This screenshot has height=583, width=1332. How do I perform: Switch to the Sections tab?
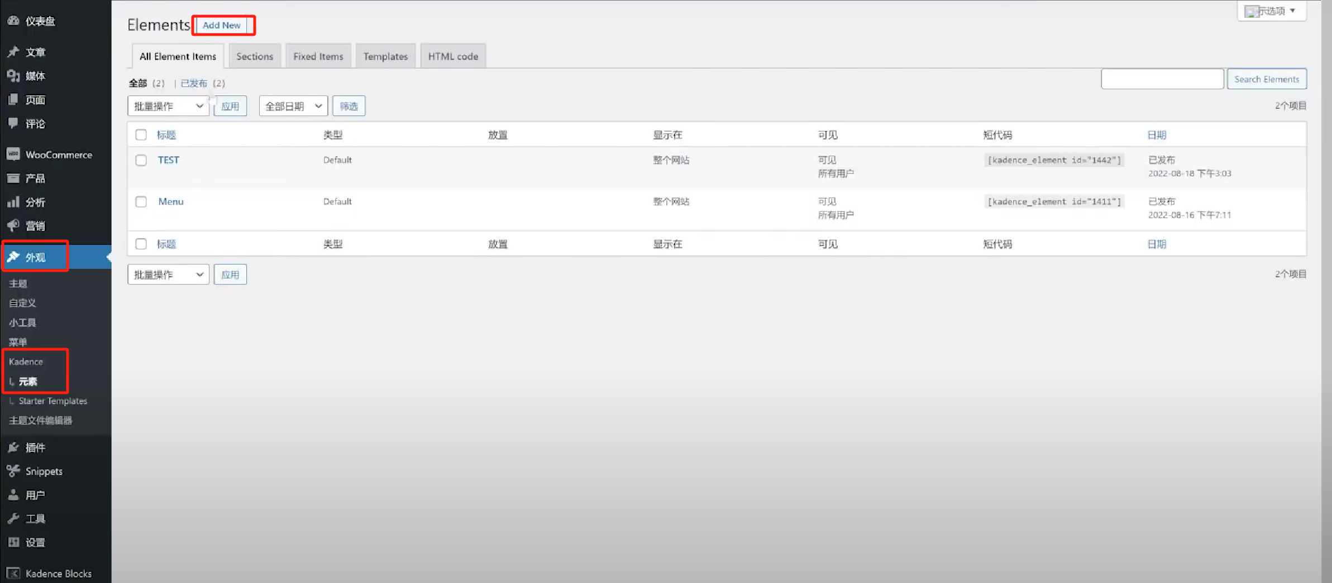pos(255,56)
